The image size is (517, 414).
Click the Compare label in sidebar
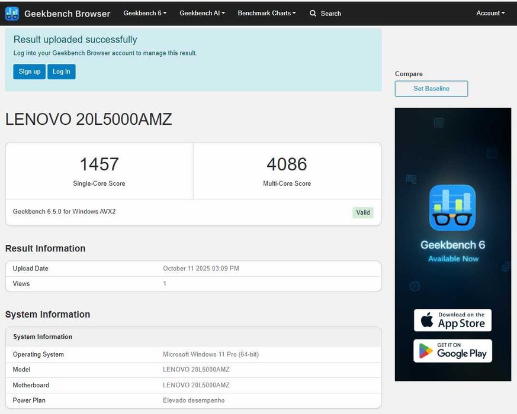[x=409, y=74]
